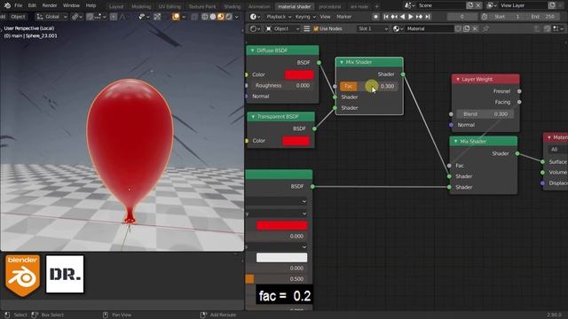Open the shader type Object dropdown
The image size is (568, 319).
[x=282, y=28]
